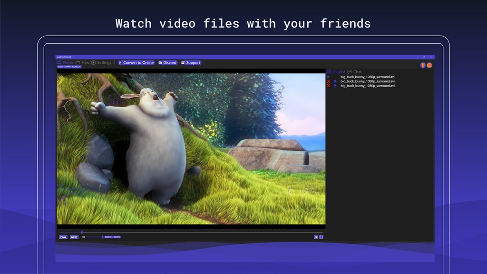Viewport: 487px width, 274px height.
Task: Click the second orange user avatar icon
Action: (429, 65)
